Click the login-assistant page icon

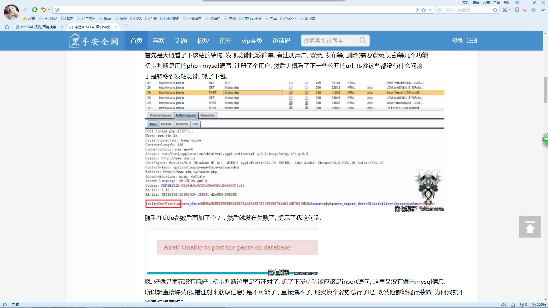coord(516,10)
